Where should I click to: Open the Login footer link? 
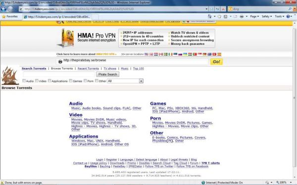tap(99, 160)
